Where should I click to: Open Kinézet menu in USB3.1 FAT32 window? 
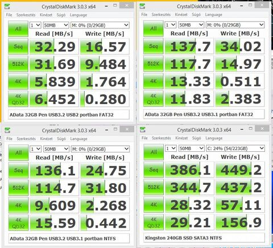point(181,14)
